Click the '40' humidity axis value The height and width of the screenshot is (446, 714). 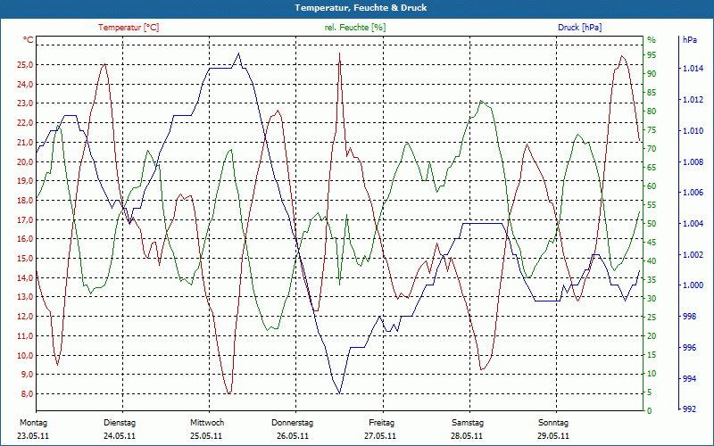point(652,261)
